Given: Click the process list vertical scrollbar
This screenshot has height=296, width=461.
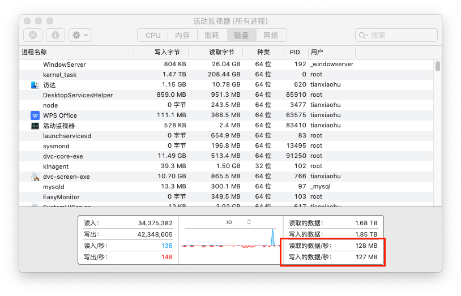Looking at the screenshot, I should coord(438,67).
